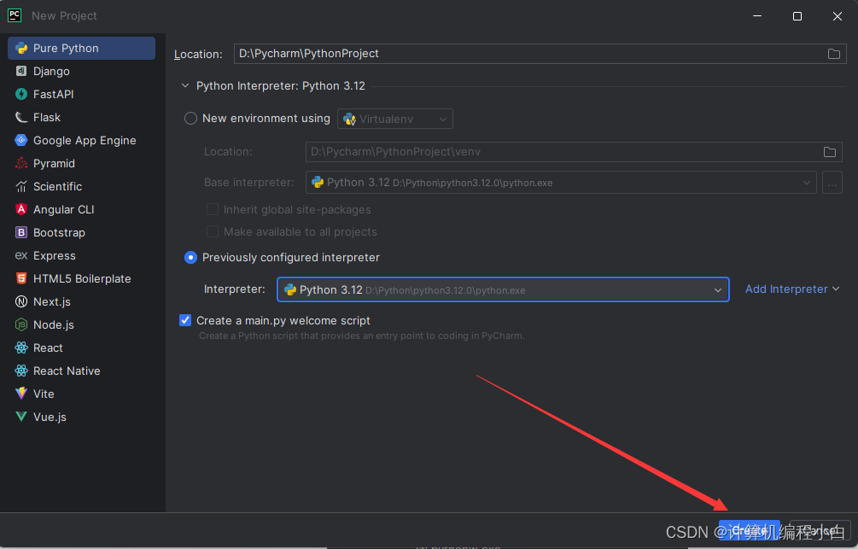Toggle Make available to all projects checkbox
This screenshot has width=858, height=549.
point(213,231)
